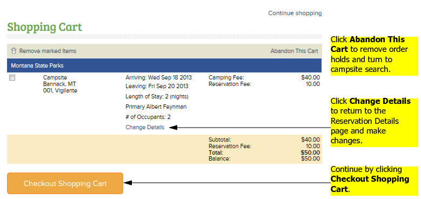Click the Shopping Cart page heading
421x199 pixels.
pos(44,27)
